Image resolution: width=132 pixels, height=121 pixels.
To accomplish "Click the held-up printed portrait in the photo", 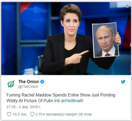I will point(105,40).
